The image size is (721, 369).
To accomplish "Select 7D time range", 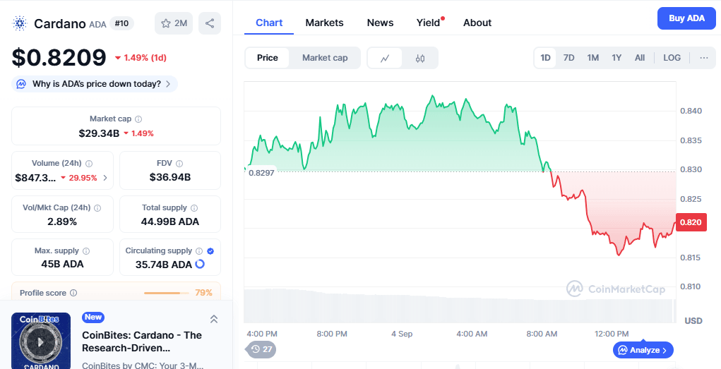I will click(568, 58).
